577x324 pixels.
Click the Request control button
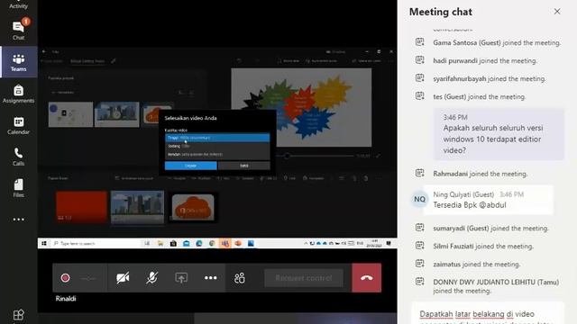(x=304, y=278)
